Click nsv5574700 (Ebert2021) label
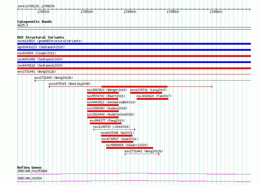Viewport: 259px width, 185px height. (106, 96)
